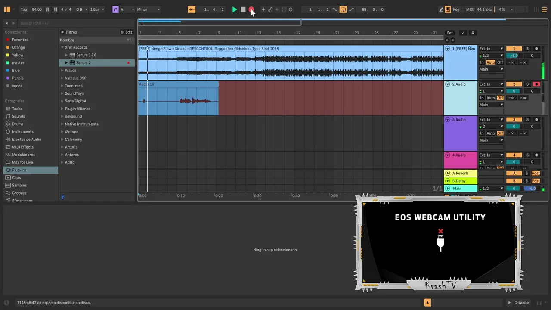This screenshot has width=551, height=310.
Task: Click the Set locator button
Action: pyautogui.click(x=450, y=33)
